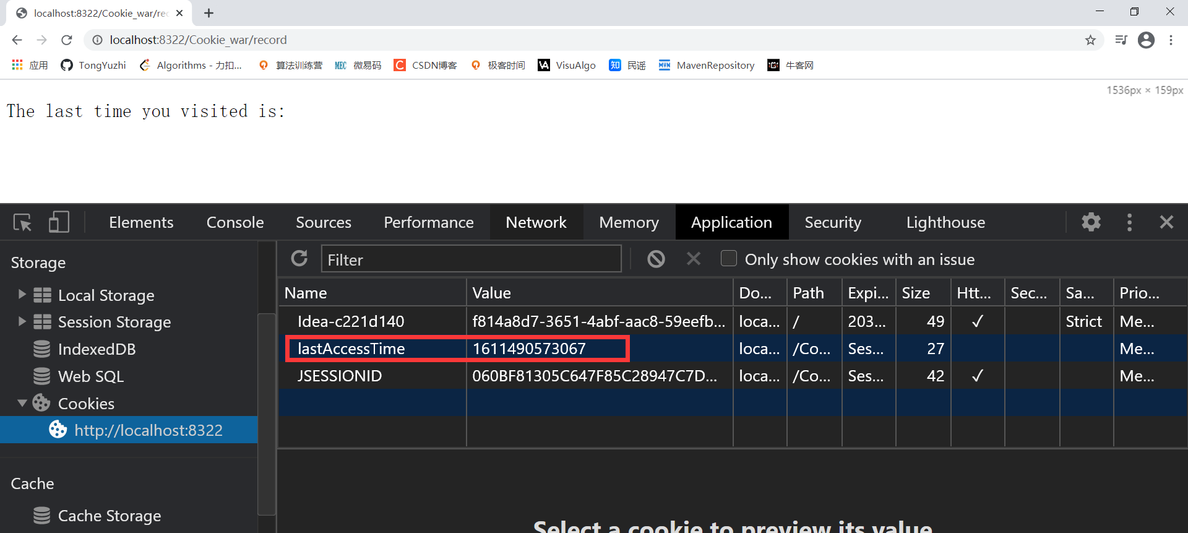
Task: Open the CSDN博客 bookmark
Action: [426, 65]
